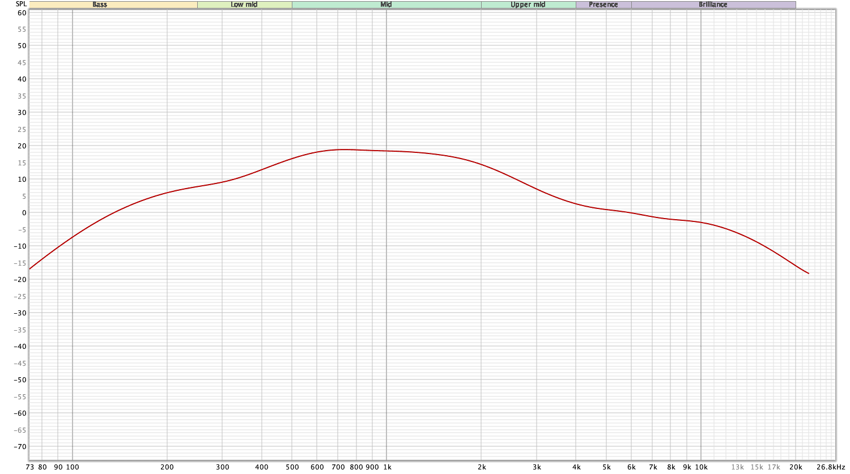850x474 pixels.
Task: Select the 1k frequency axis mark
Action: coord(388,468)
